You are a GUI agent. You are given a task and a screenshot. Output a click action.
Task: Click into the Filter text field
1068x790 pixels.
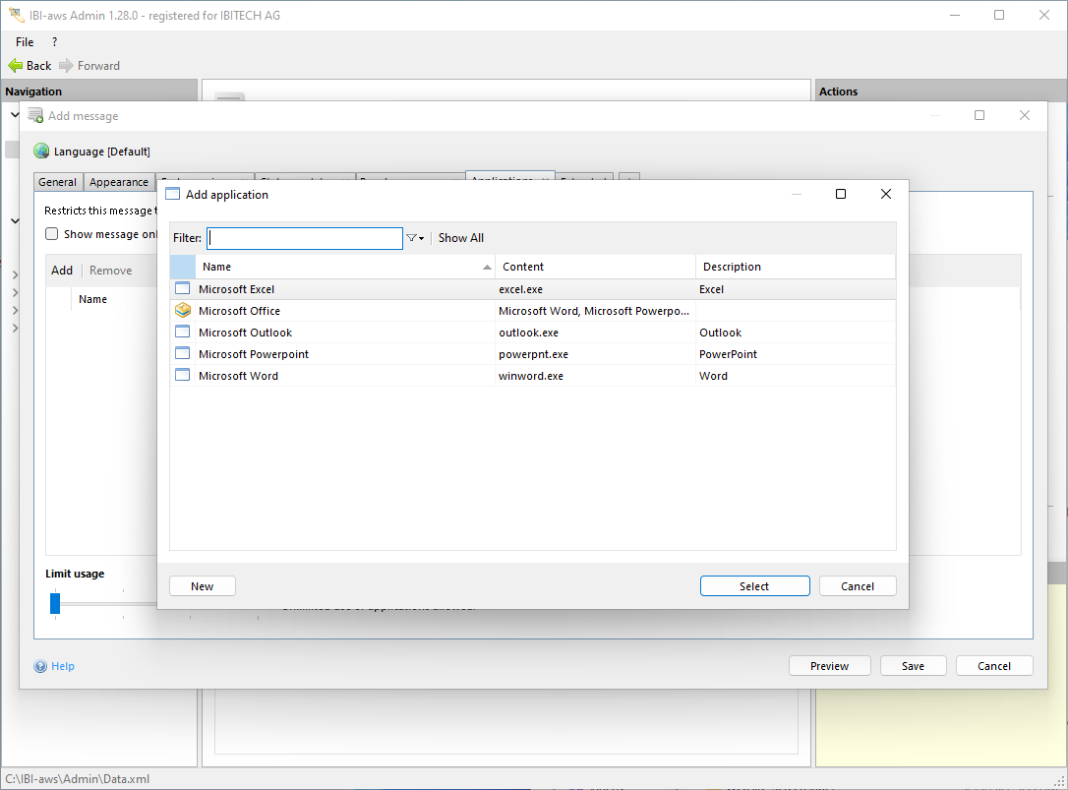click(x=304, y=238)
